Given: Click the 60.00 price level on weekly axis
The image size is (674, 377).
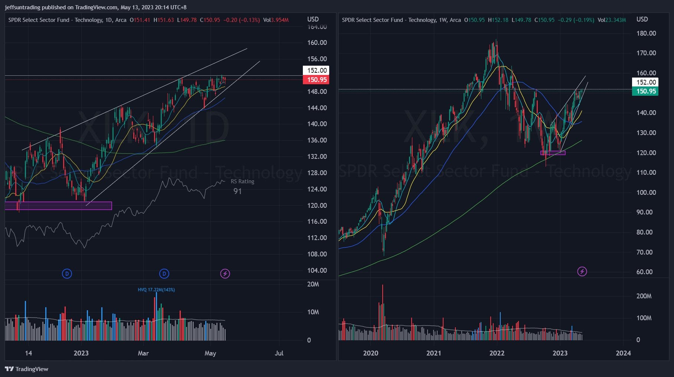Looking at the screenshot, I should pos(645,272).
